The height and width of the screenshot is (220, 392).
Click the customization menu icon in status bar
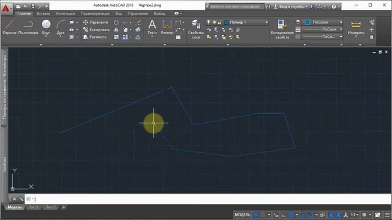[x=387, y=215]
